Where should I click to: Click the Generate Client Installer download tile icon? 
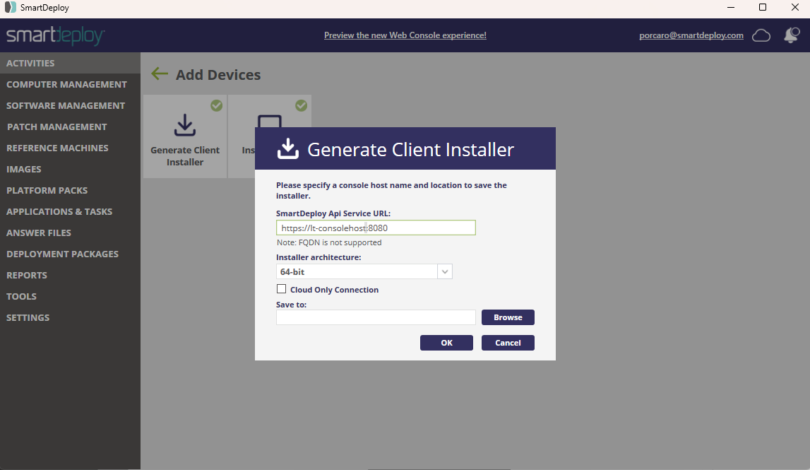point(185,125)
